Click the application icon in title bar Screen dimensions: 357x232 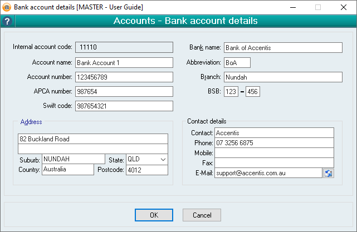pyautogui.click(x=7, y=7)
